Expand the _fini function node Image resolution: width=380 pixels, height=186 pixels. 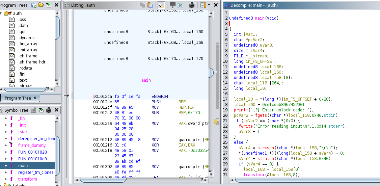click(x=6, y=118)
